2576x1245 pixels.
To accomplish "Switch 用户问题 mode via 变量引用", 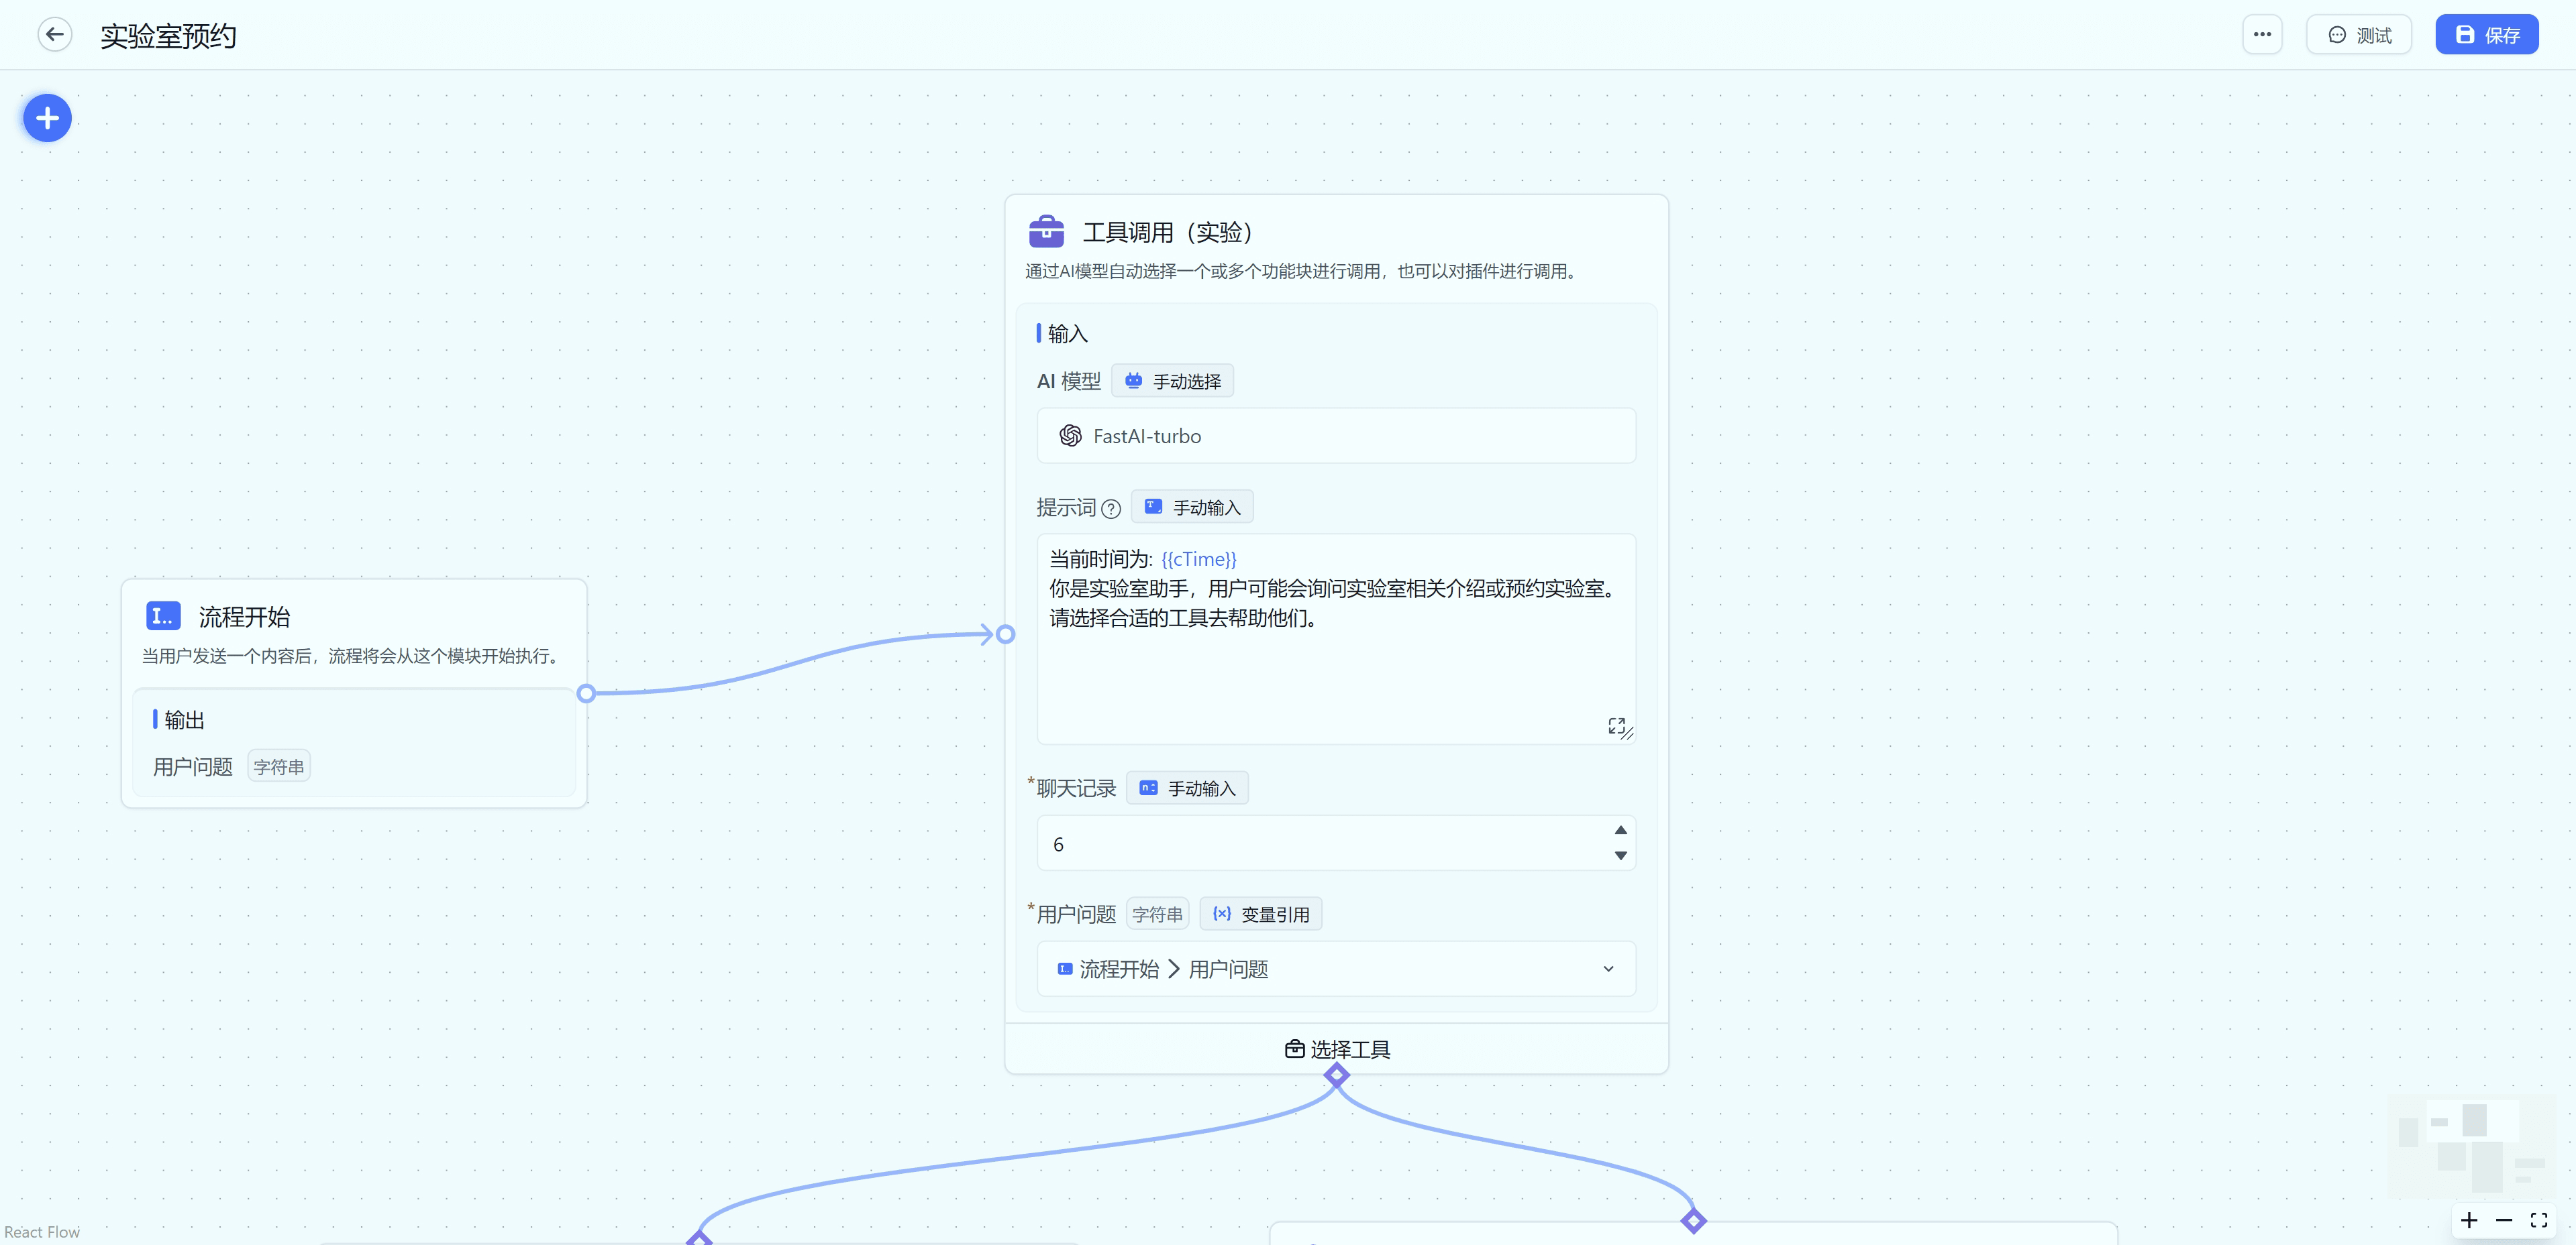I will click(1260, 914).
